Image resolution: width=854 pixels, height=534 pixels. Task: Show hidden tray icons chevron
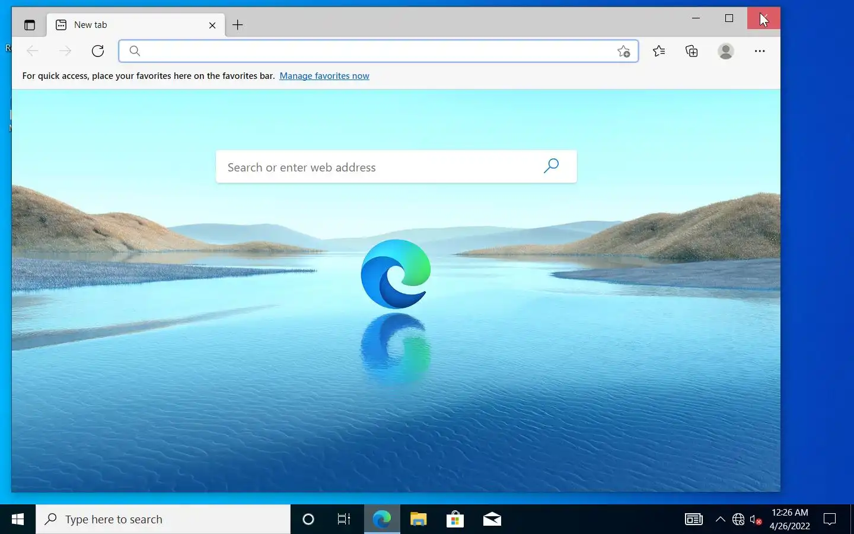click(721, 520)
